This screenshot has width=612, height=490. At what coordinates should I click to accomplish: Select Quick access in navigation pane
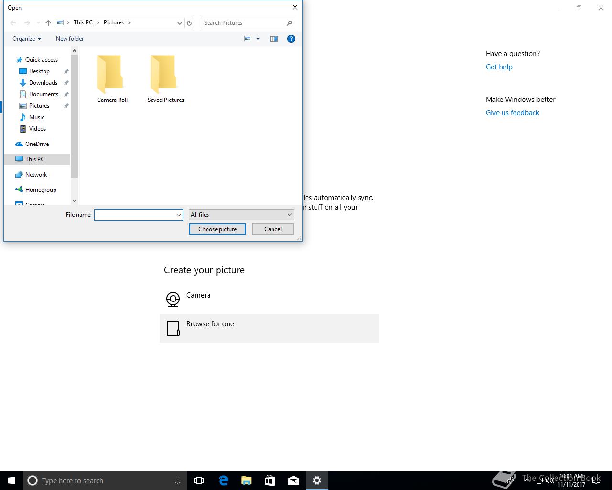(37, 60)
